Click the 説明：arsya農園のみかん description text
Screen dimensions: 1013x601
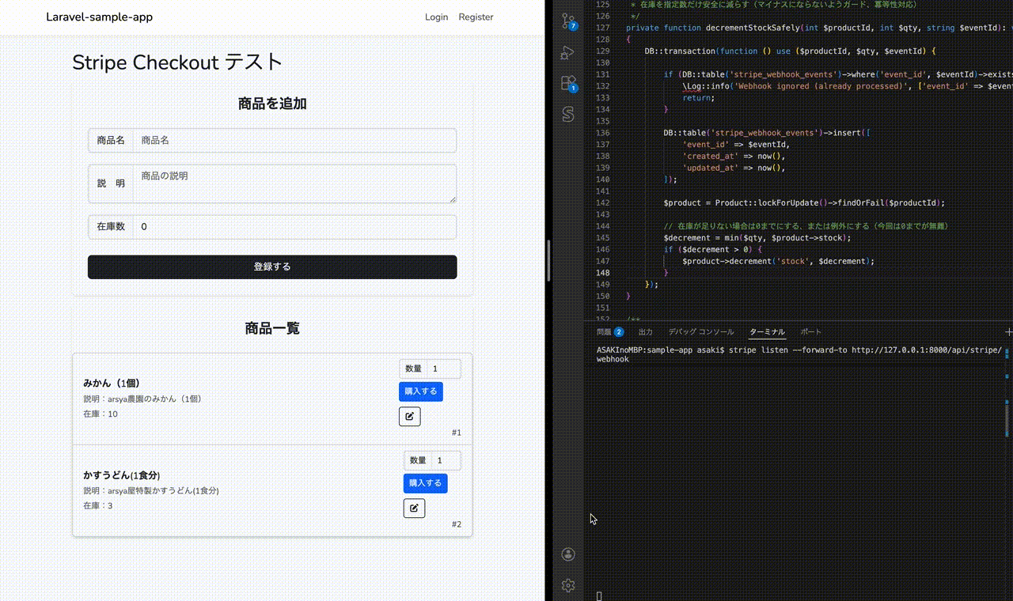[142, 399]
